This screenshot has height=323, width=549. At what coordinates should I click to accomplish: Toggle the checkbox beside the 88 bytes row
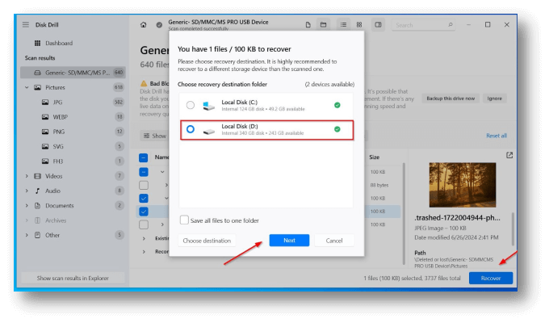pyautogui.click(x=144, y=185)
